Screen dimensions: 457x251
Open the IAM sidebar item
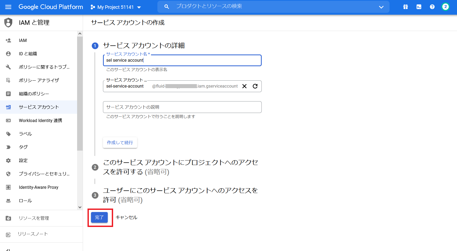38,40
